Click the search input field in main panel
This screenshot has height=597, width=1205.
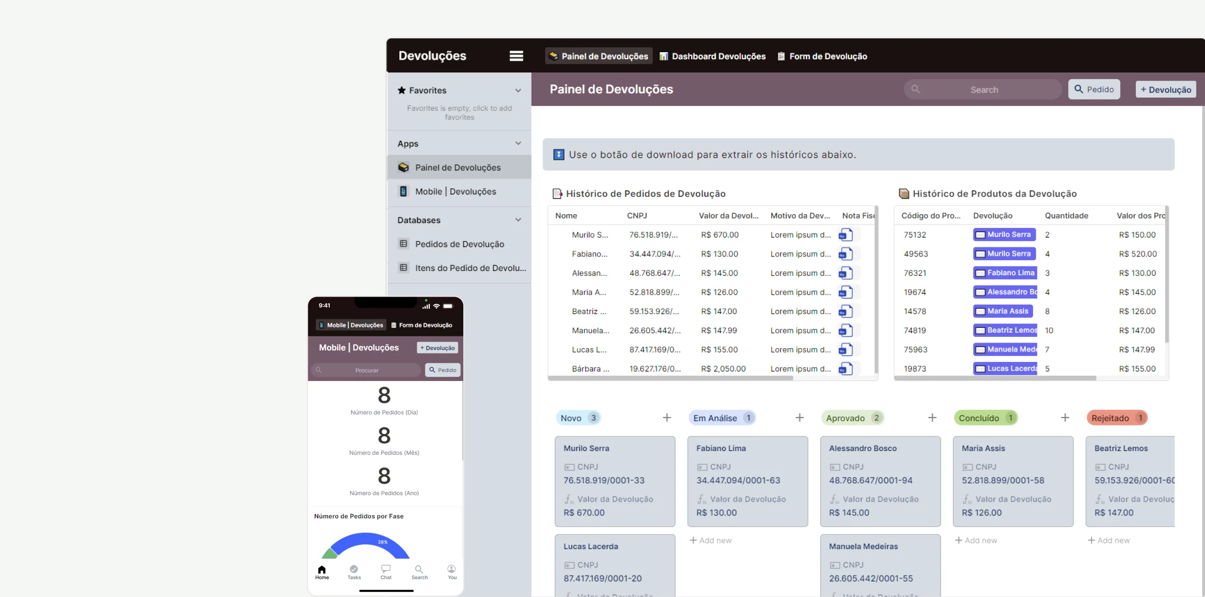tap(984, 88)
